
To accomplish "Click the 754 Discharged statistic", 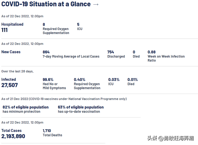I will 110,52.
